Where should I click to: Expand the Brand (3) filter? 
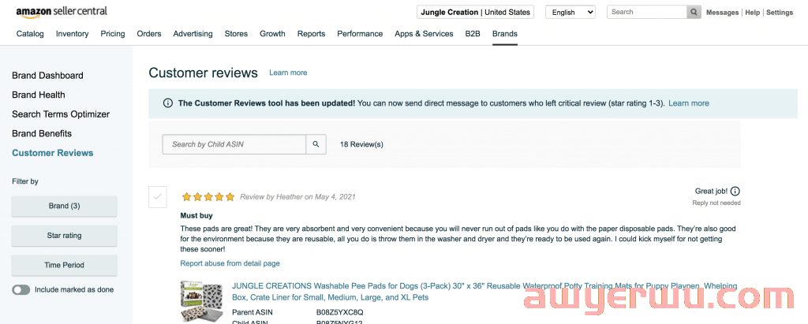pyautogui.click(x=65, y=206)
